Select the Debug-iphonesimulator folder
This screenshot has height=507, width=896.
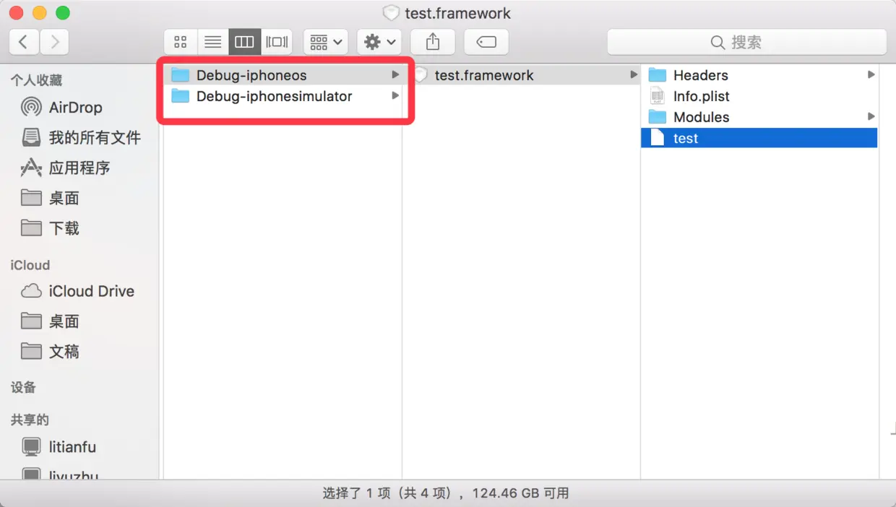(283, 96)
